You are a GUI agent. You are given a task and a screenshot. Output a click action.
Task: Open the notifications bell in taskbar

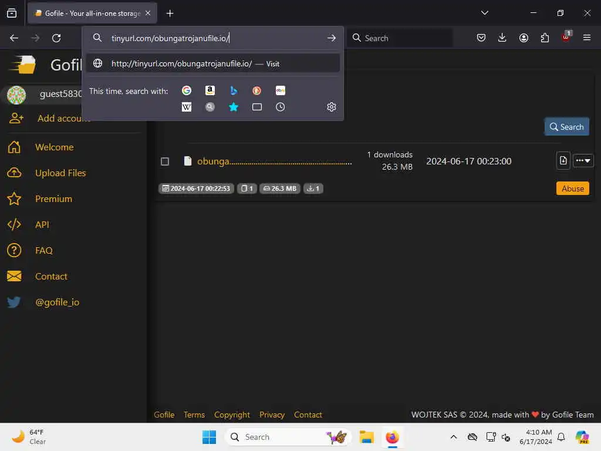tap(561, 437)
